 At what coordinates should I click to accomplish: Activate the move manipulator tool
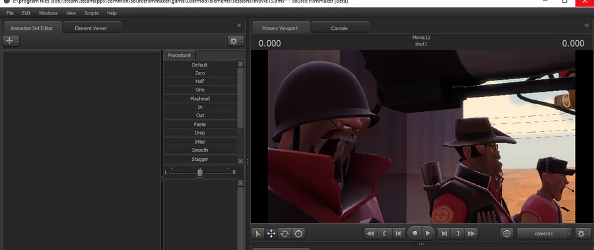pyautogui.click(x=271, y=234)
